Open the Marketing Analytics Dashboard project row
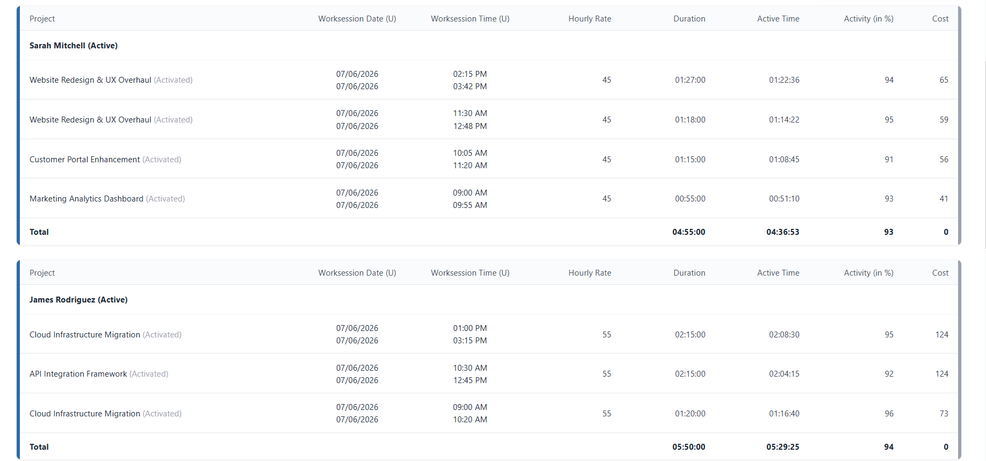986x461 pixels. 489,199
